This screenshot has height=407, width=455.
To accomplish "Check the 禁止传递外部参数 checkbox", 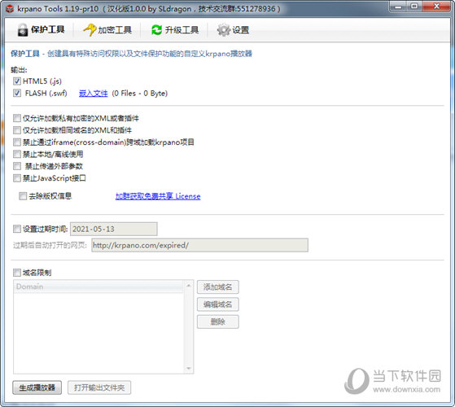I will click(17, 166).
